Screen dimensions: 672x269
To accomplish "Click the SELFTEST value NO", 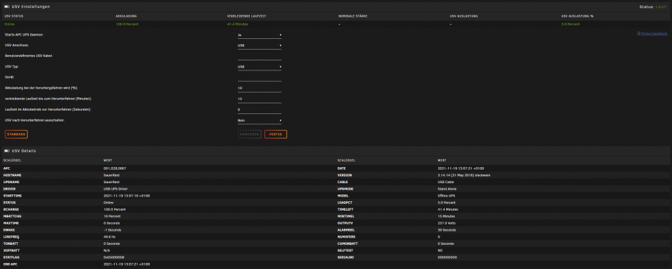I will pyautogui.click(x=440, y=251).
